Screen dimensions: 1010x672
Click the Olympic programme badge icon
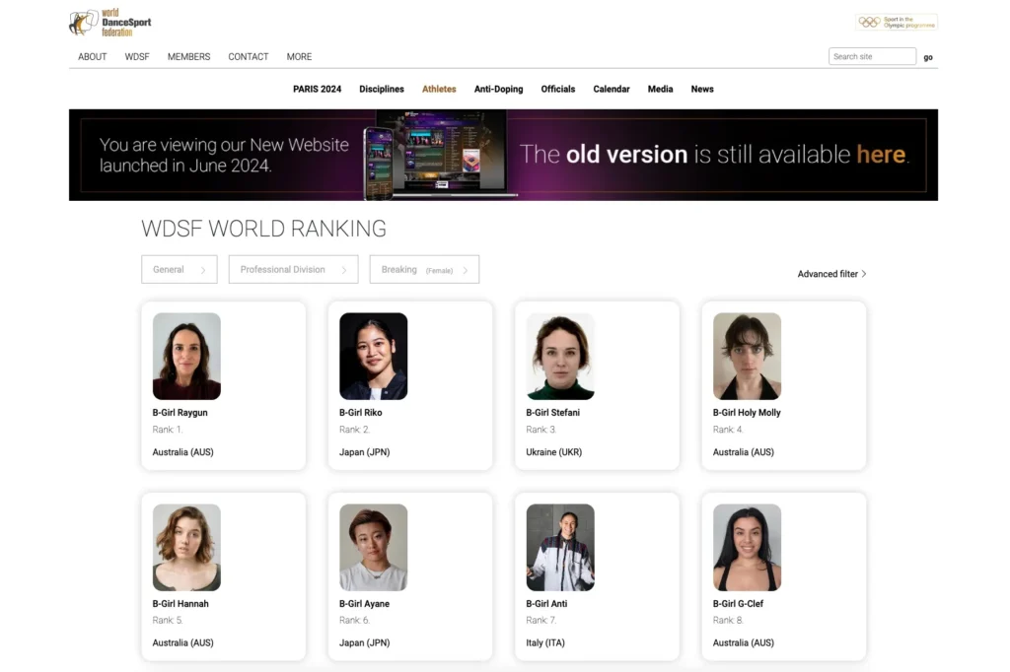(x=896, y=22)
